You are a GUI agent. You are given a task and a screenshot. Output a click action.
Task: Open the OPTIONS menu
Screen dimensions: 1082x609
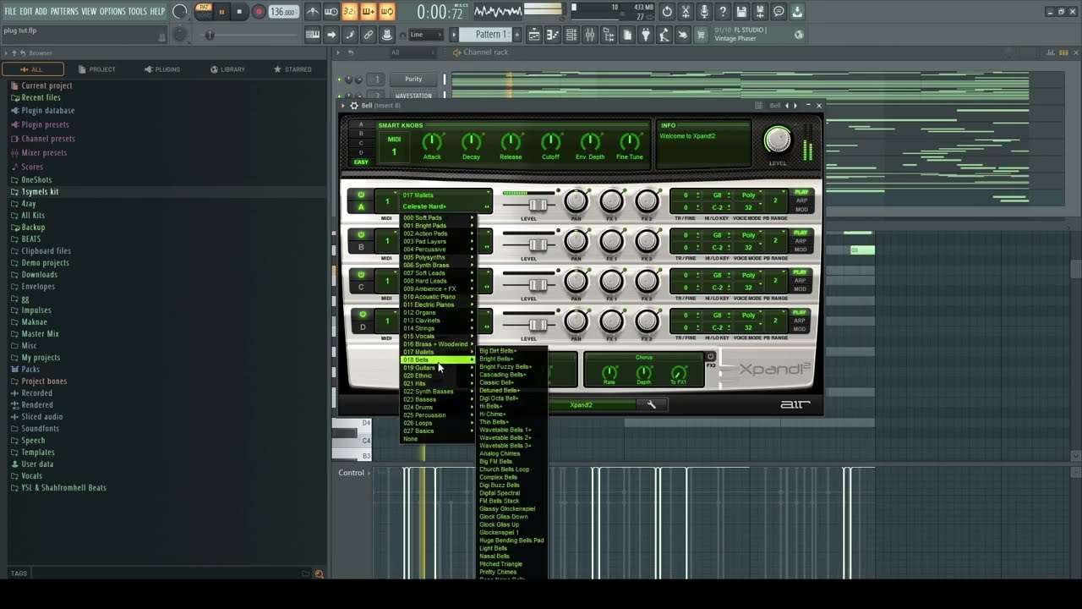[112, 11]
